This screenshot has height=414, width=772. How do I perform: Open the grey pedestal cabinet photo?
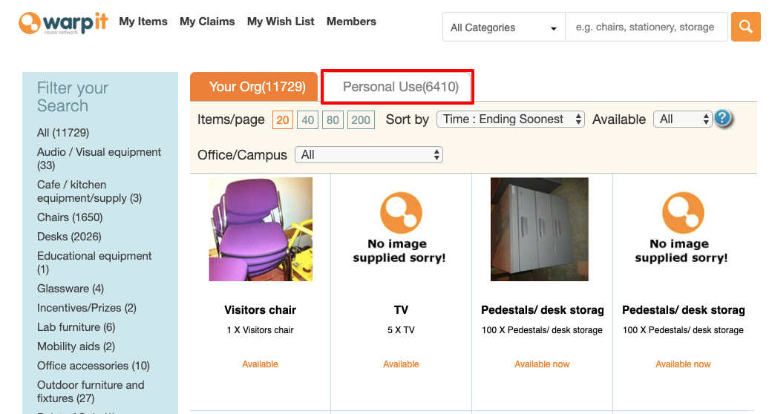pos(540,229)
